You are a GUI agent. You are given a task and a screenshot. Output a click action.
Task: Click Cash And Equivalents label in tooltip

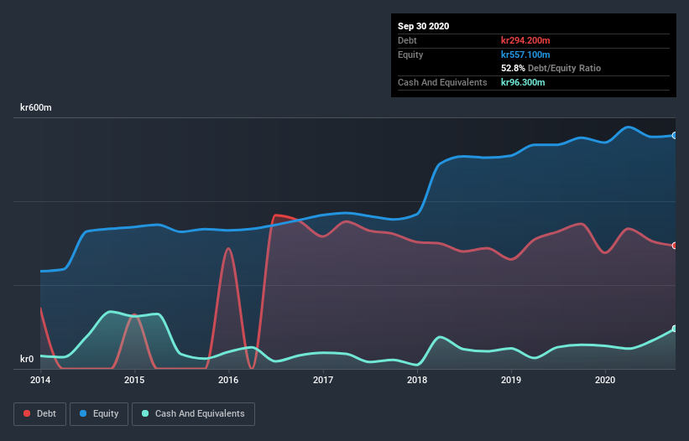pyautogui.click(x=442, y=82)
